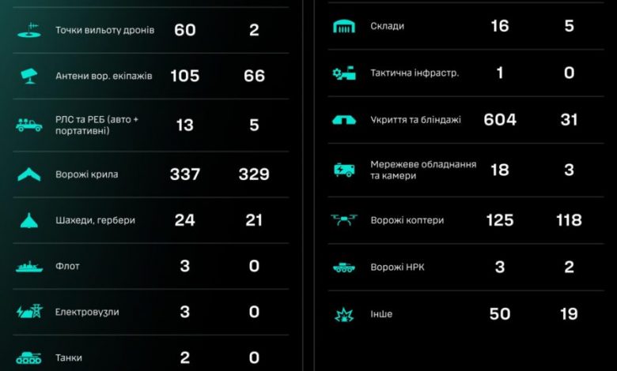Select the bunker icon next to Укриття та бліндажі
This screenshot has width=617, height=371.
click(344, 120)
